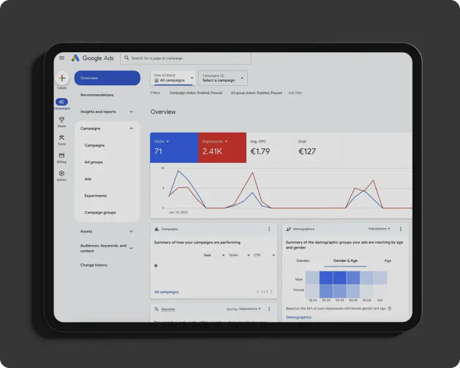Open the All campaigns link

coord(166,292)
